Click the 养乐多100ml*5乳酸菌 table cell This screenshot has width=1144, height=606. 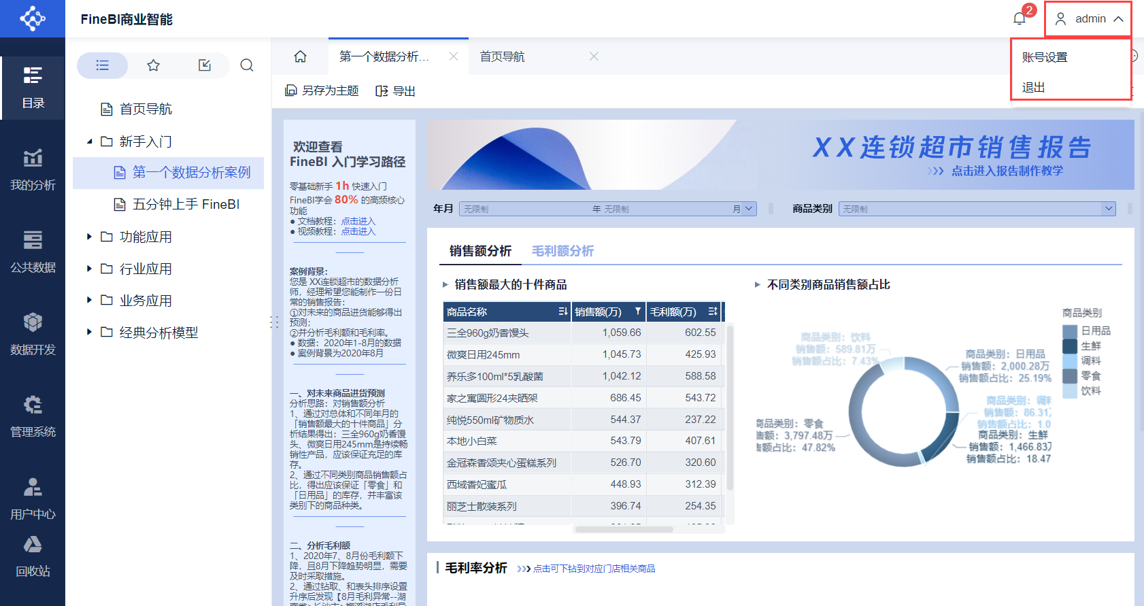point(507,376)
